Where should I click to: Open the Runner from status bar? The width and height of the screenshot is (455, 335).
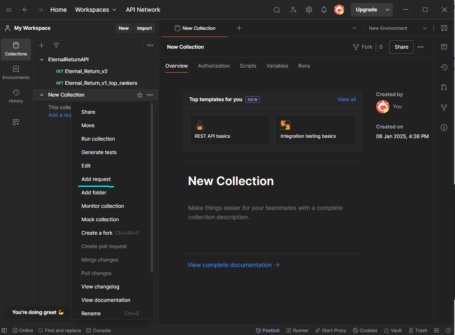pyautogui.click(x=298, y=330)
